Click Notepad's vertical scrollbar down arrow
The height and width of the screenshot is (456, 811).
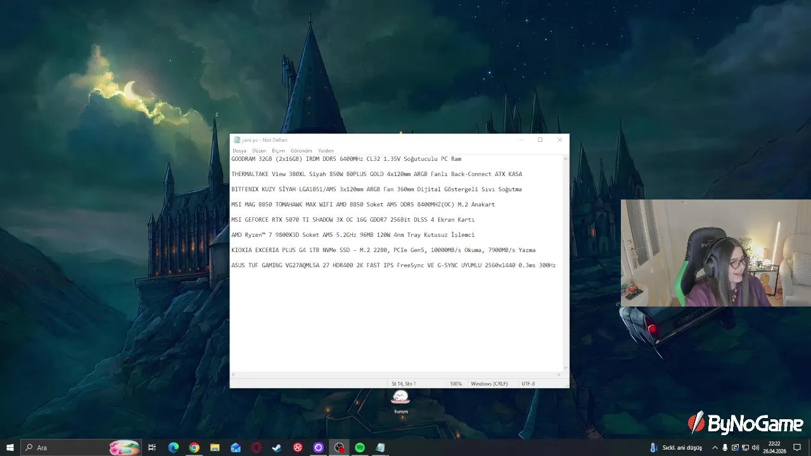click(x=566, y=368)
